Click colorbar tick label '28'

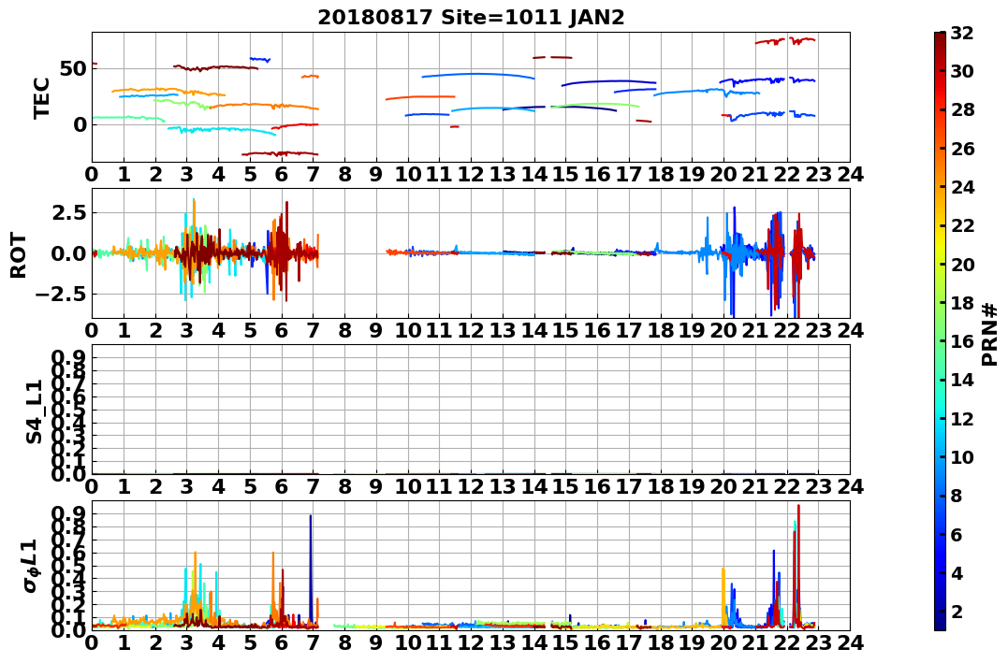click(x=962, y=109)
